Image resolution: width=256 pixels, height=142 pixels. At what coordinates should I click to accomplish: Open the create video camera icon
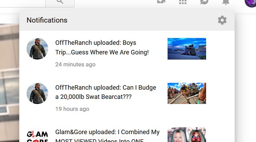tap(161, 2)
